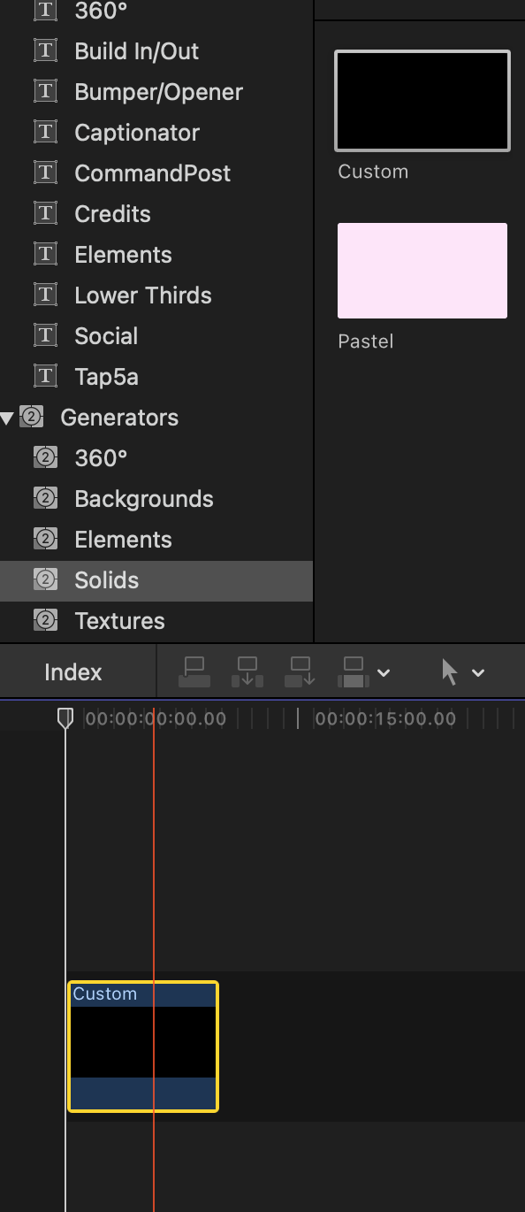Click the insert clip toolbar icon
Screen dimensions: 525x1212
point(247,672)
